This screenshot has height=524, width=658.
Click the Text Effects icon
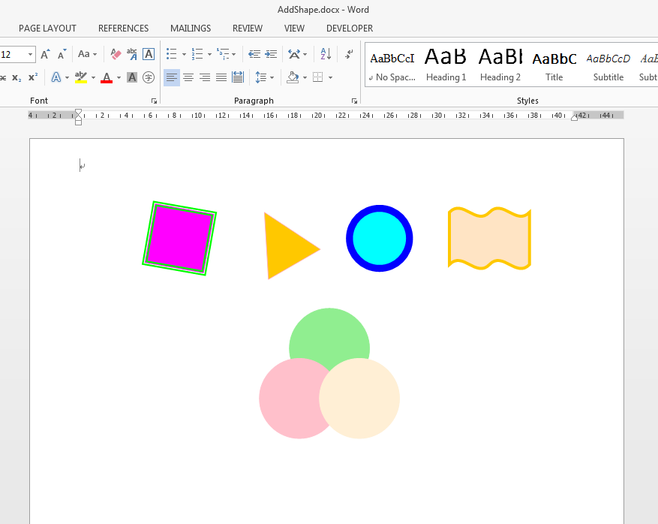[56, 77]
